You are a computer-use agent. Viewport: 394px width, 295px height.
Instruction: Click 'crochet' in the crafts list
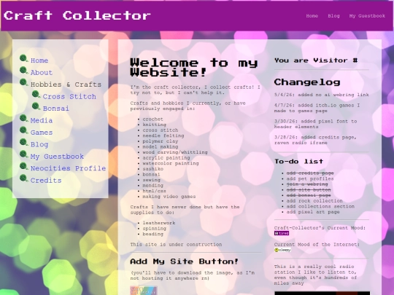[x=152, y=119]
